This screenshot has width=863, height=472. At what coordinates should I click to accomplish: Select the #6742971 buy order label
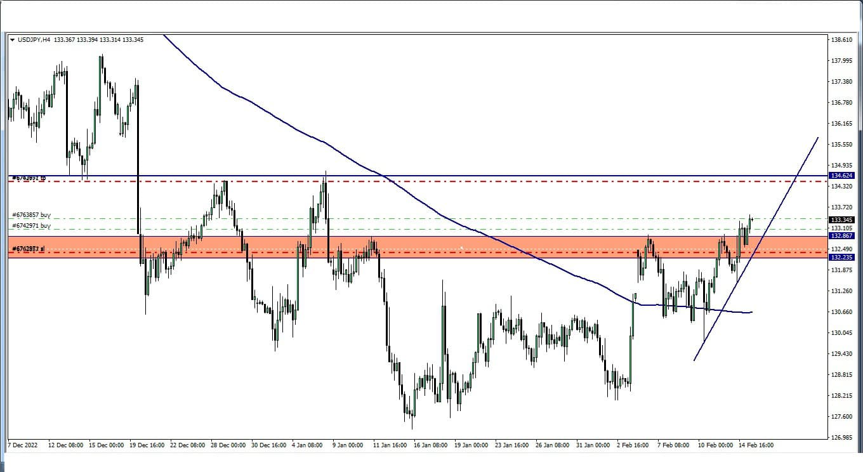coord(31,226)
